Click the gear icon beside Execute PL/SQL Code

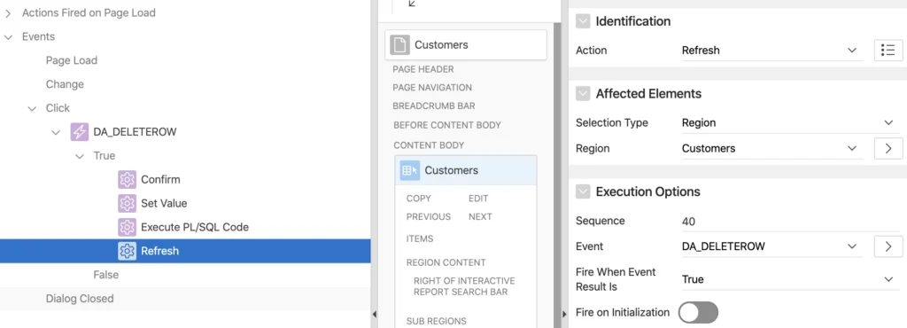click(127, 227)
